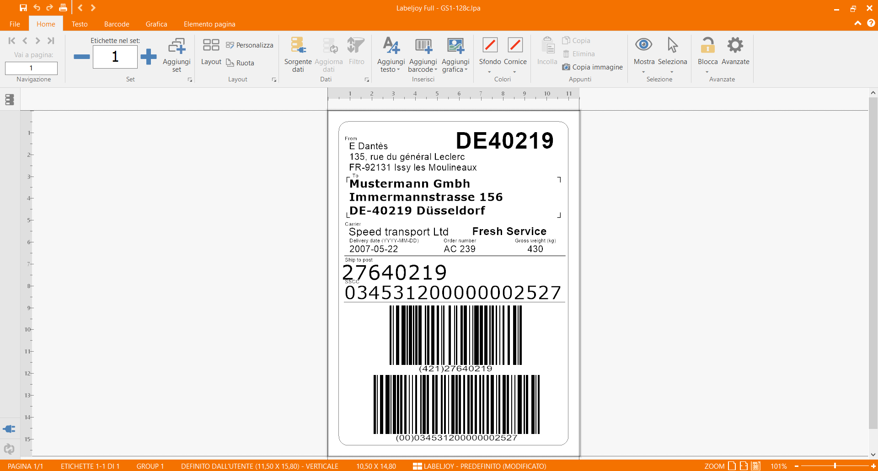This screenshot has height=471, width=878.
Task: Switch to the Testo tab
Action: point(80,24)
